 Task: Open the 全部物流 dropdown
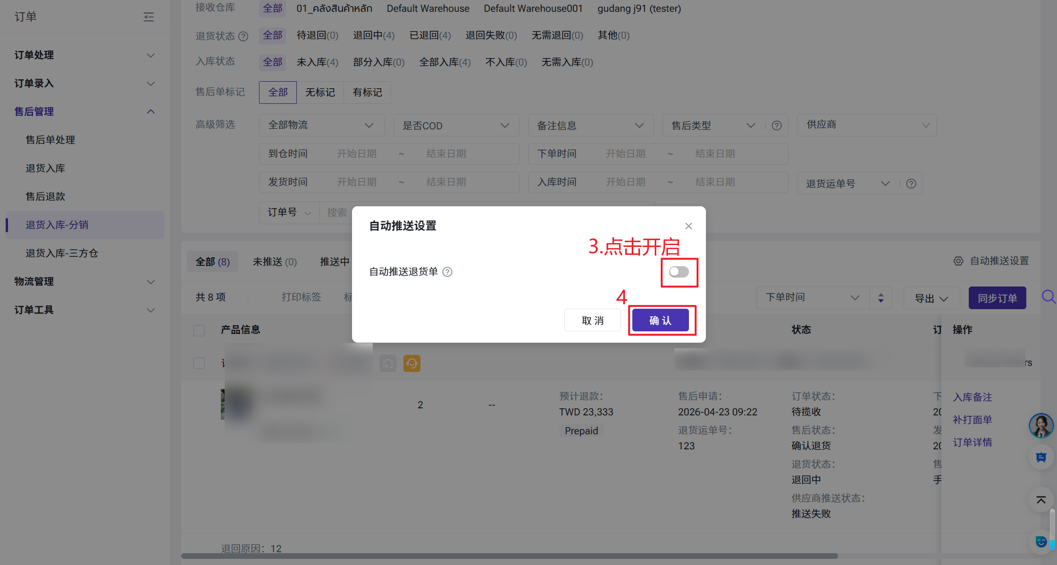(321, 125)
